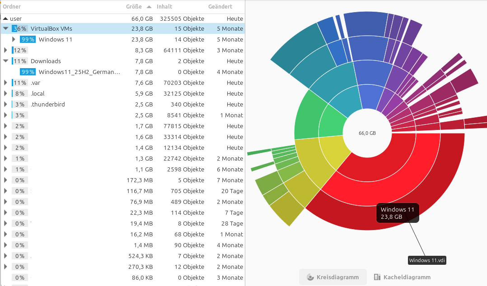Sort by the Inhalt column header
Viewport: 487px width, 286px height.
pyautogui.click(x=164, y=6)
